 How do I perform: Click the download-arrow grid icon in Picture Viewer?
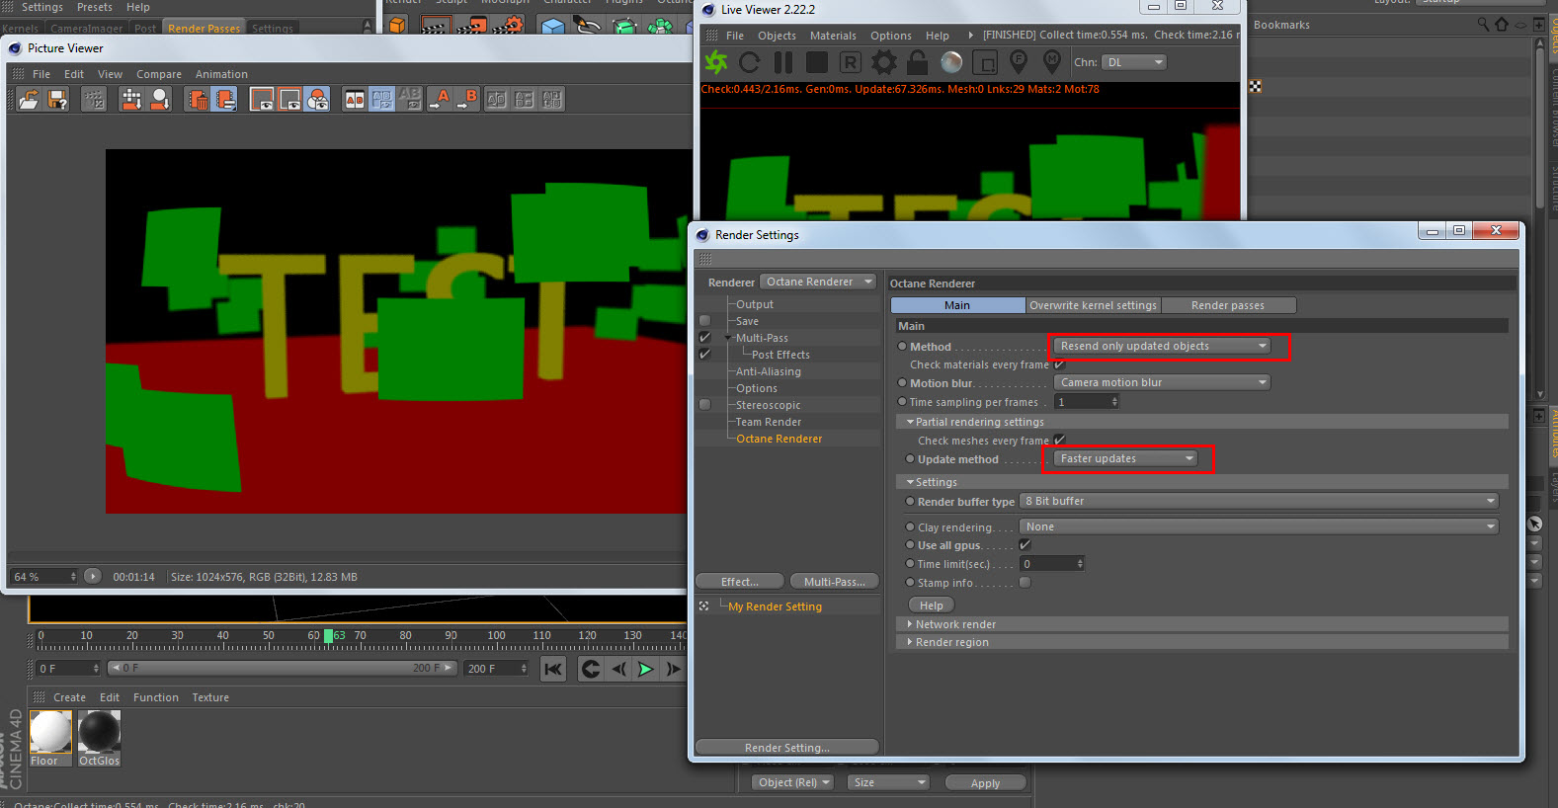tap(131, 99)
